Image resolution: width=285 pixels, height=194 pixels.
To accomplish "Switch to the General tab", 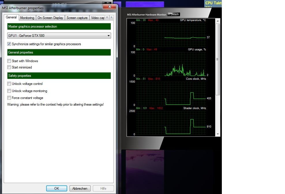I will [11, 17].
